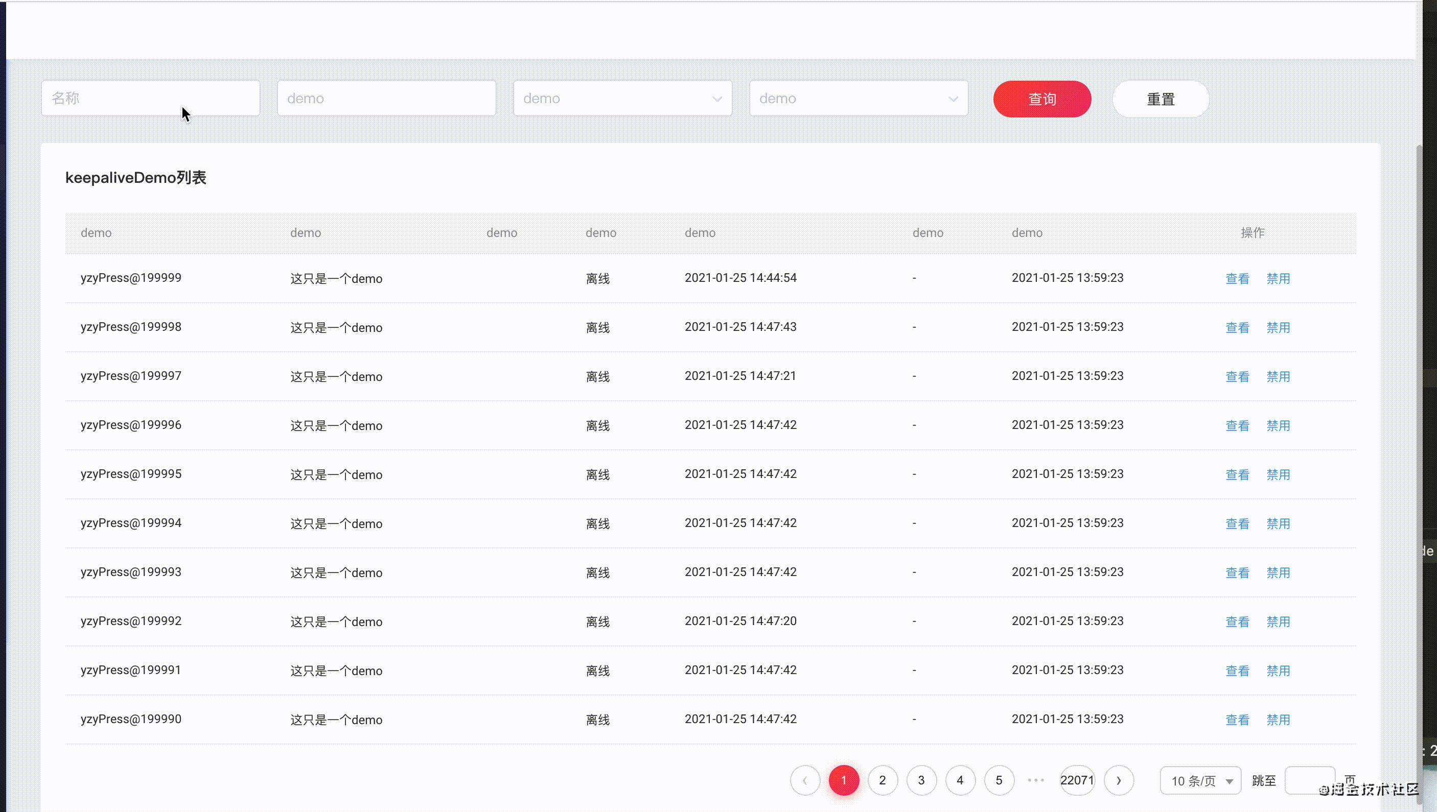The height and width of the screenshot is (812, 1437).
Task: Open the first demo dropdown select
Action: point(623,98)
